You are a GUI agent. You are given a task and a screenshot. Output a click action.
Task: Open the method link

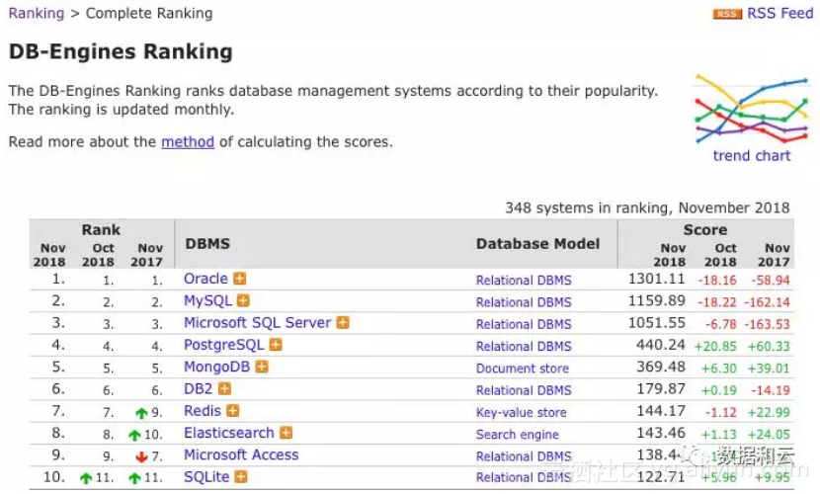pos(188,141)
